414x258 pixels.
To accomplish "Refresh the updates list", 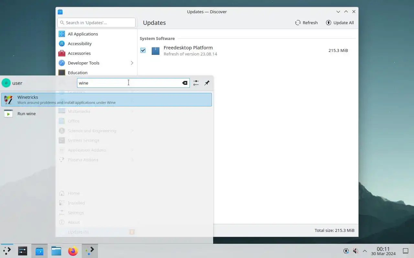I will point(306,23).
